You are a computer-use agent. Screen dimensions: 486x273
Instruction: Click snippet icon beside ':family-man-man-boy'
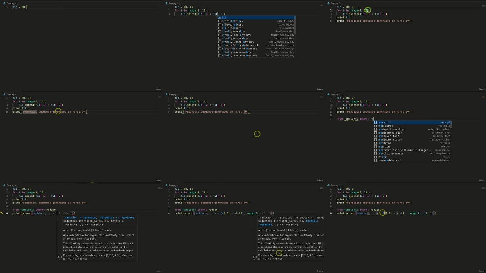tap(220, 52)
